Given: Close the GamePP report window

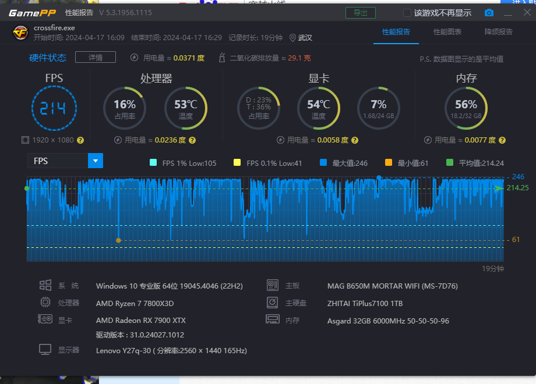Looking at the screenshot, I should [x=527, y=13].
